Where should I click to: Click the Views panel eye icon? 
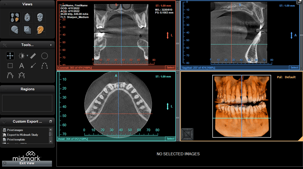4,4
